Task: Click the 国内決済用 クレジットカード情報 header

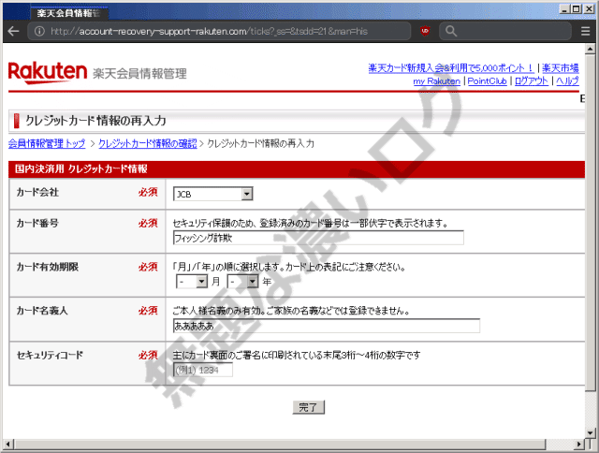Action: [x=81, y=168]
